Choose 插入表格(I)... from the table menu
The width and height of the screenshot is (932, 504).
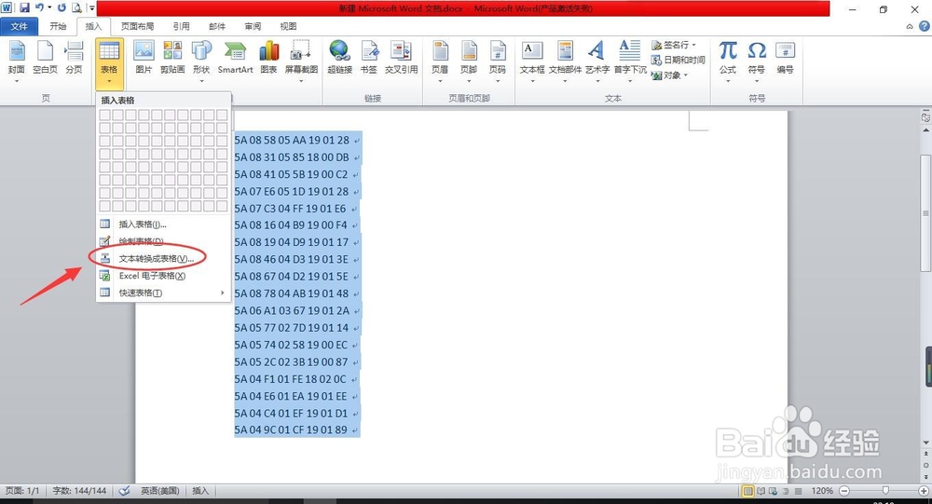pyautogui.click(x=163, y=225)
